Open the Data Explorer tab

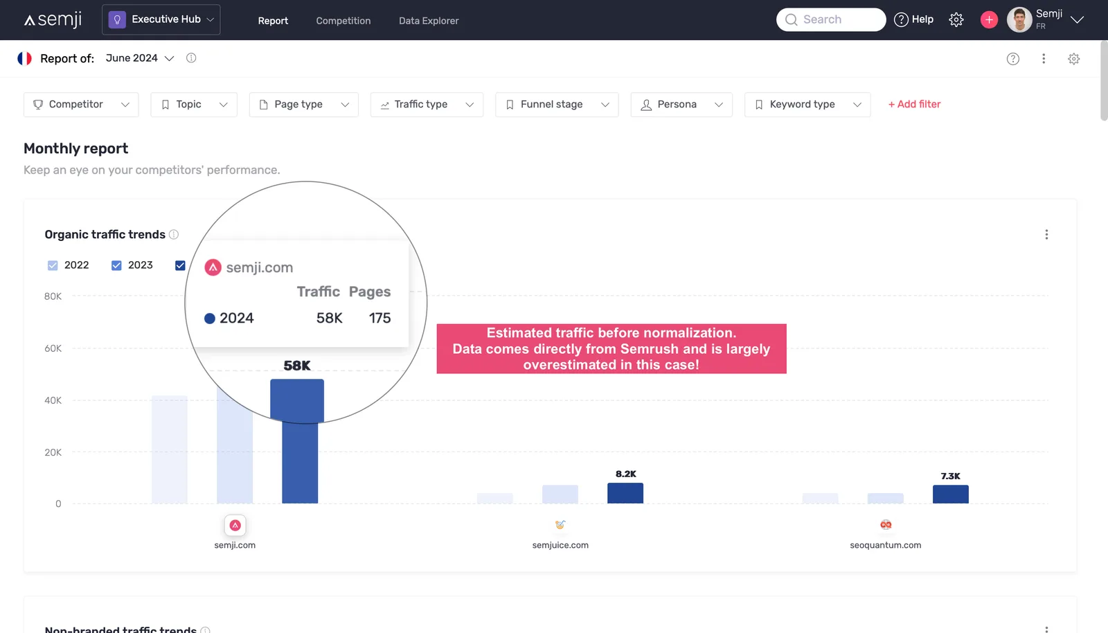click(429, 21)
